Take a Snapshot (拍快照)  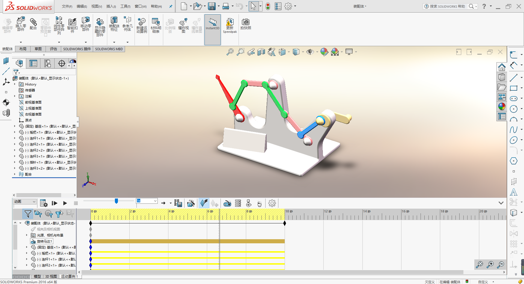coord(246,24)
